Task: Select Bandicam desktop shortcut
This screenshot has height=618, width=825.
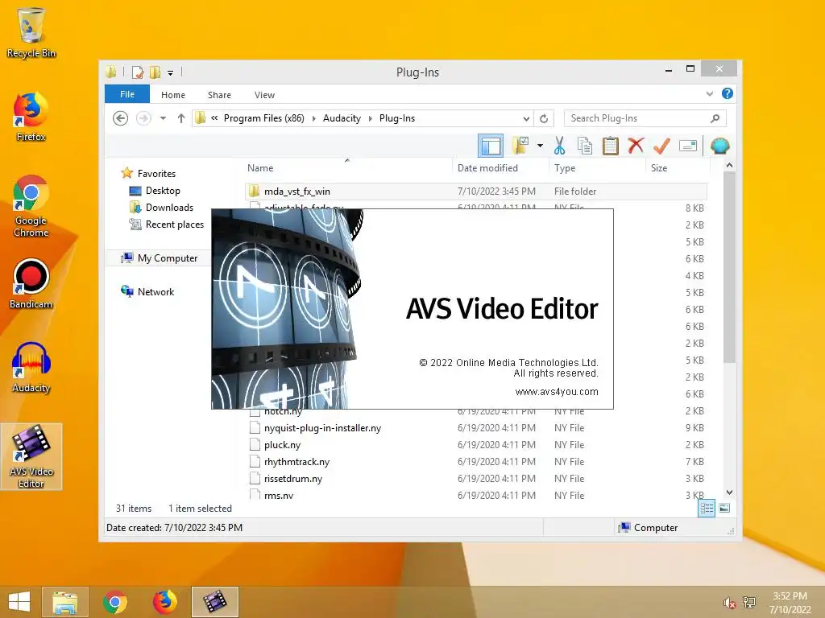Action: pos(31,284)
